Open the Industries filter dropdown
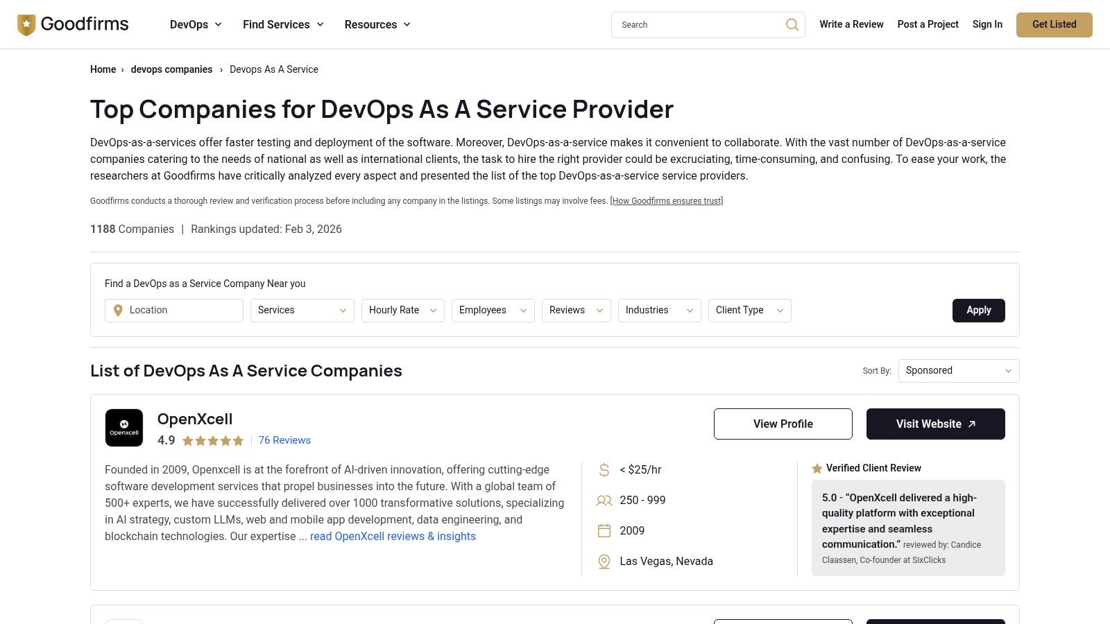Viewport: 1110px width, 624px height. (659, 310)
